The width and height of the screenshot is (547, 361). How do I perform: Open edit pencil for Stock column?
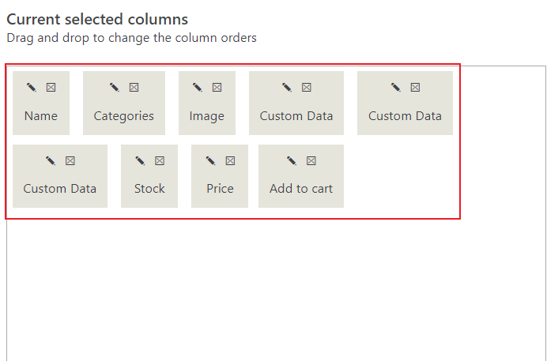(x=140, y=160)
